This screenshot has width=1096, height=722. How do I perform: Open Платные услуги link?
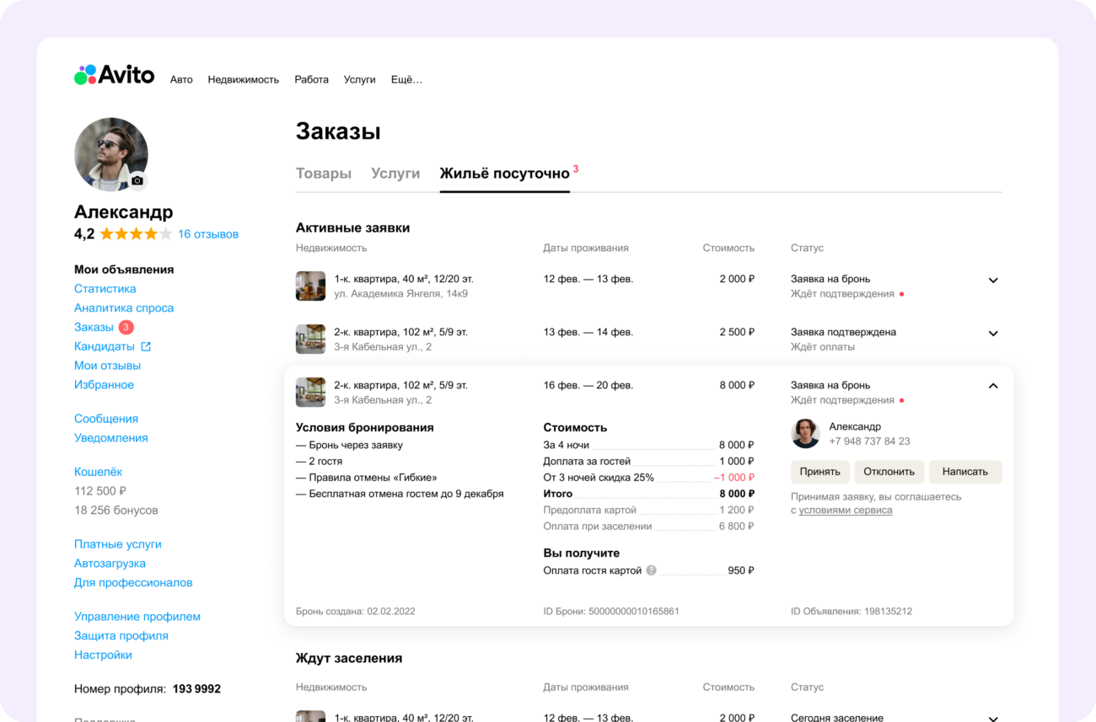point(118,544)
